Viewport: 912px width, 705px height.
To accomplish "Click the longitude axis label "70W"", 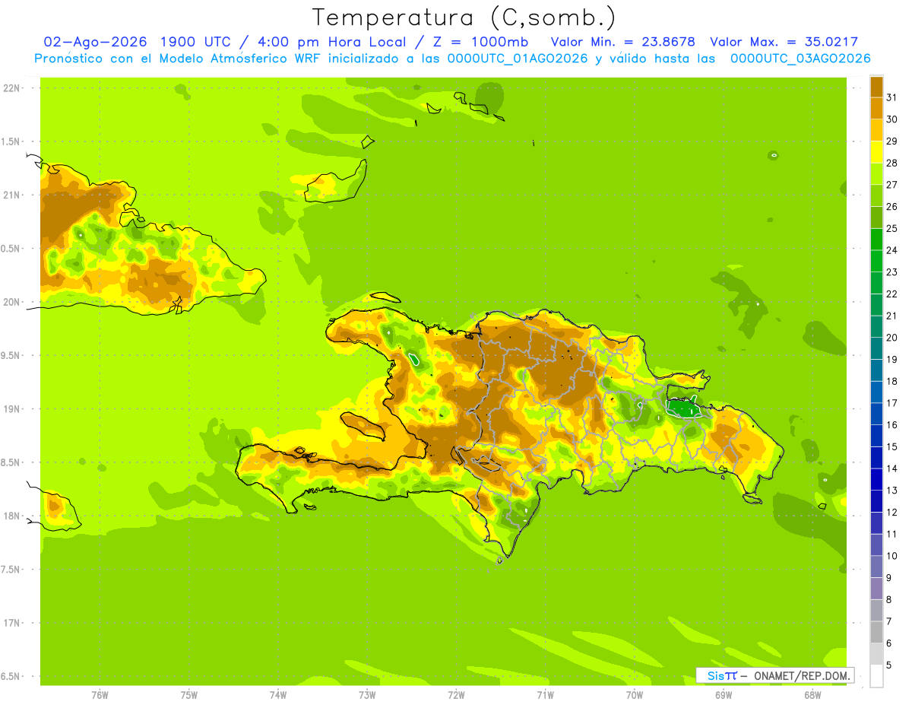I will click(x=635, y=694).
